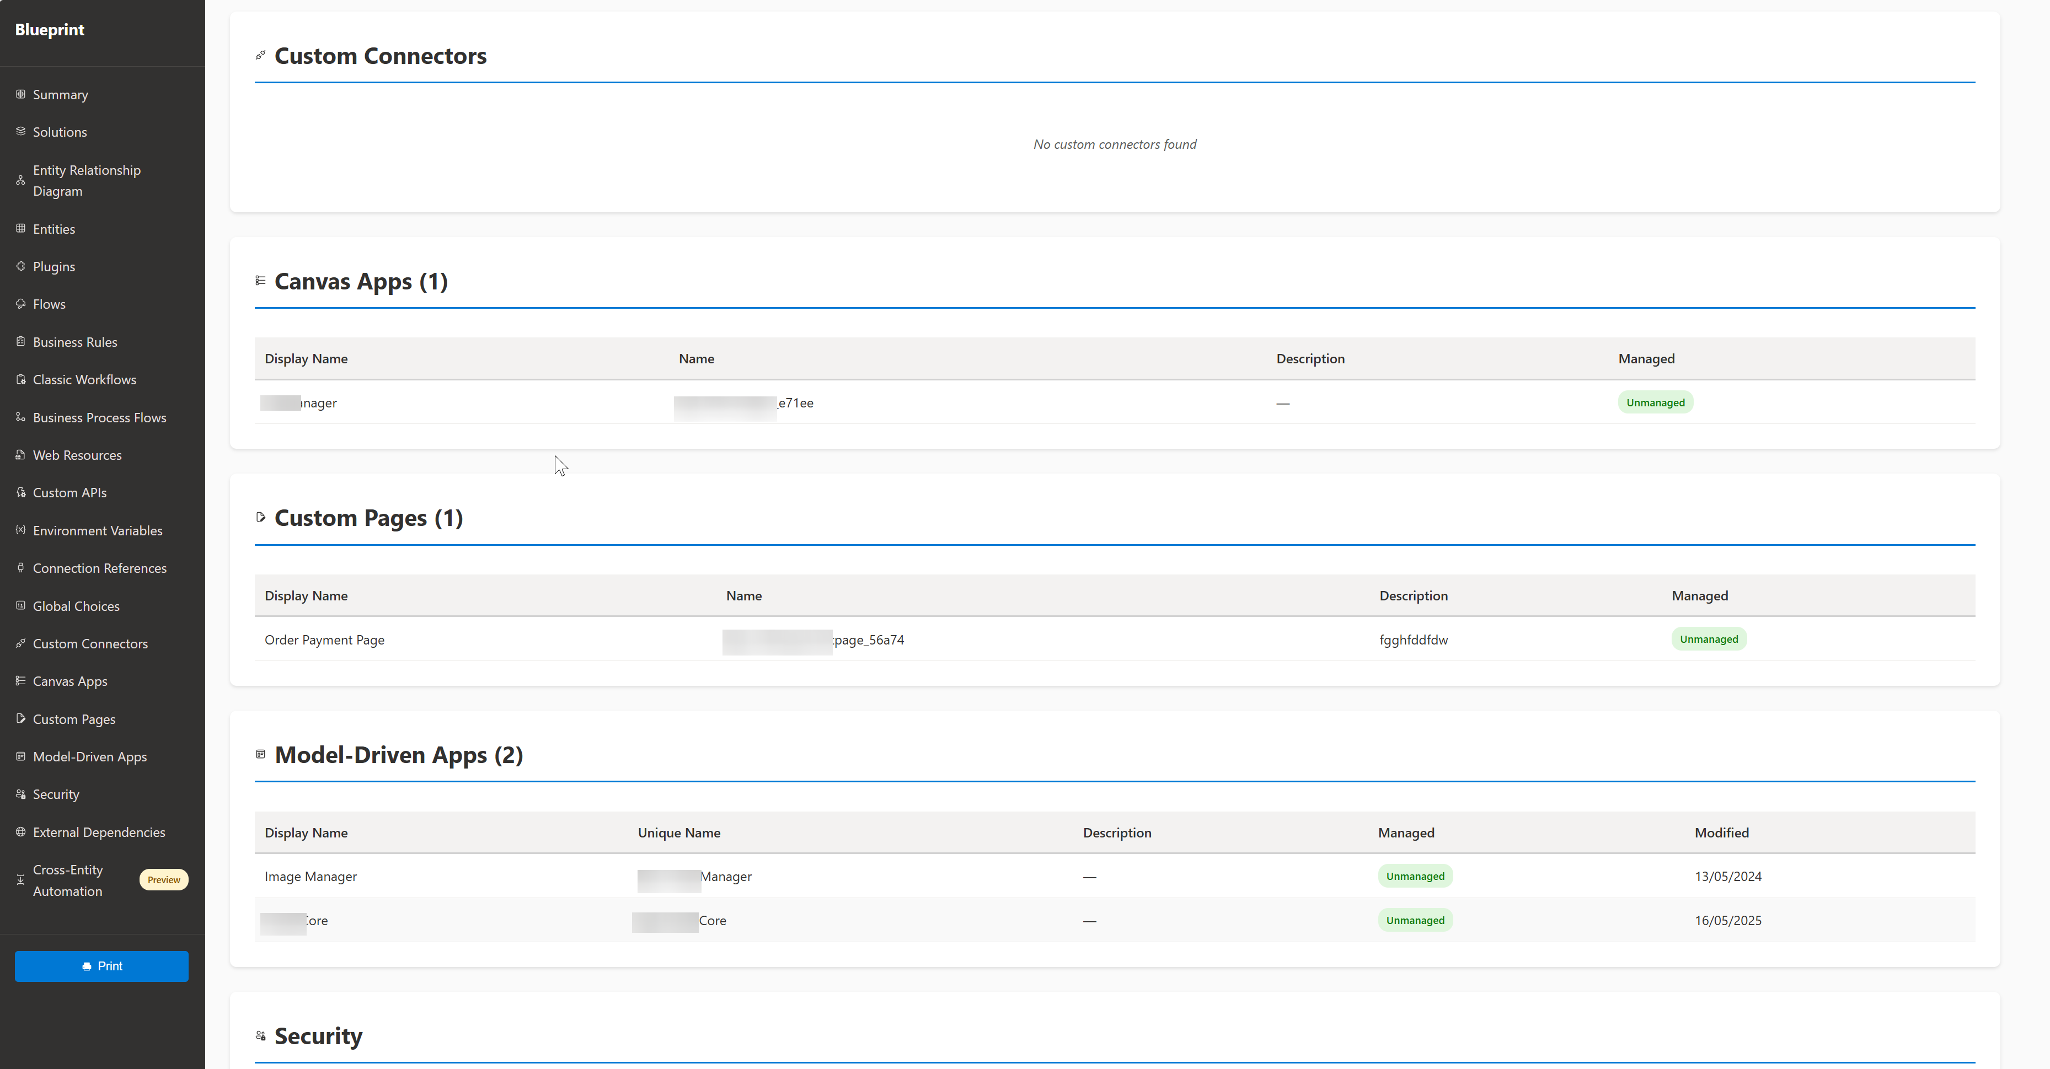This screenshot has width=2050, height=1069.
Task: Click the Environment Variables sidebar icon
Action: pyautogui.click(x=21, y=530)
